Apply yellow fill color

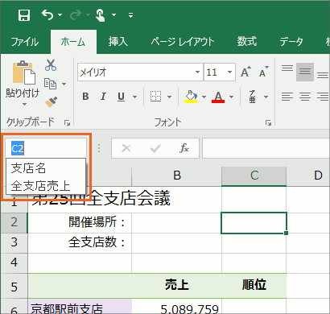click(x=191, y=97)
